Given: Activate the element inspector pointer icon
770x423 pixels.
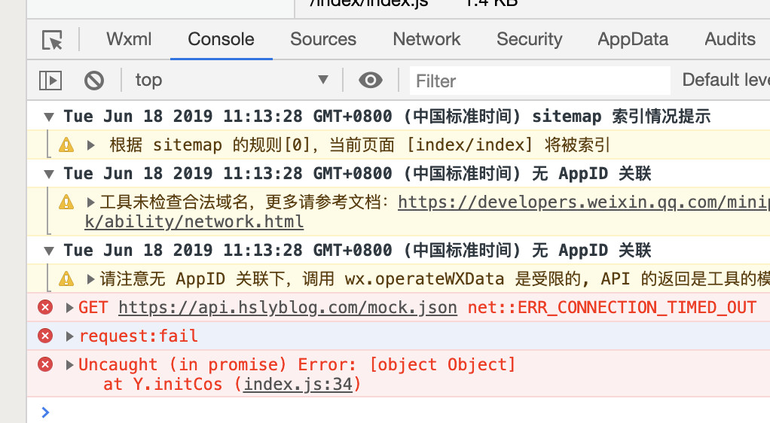Looking at the screenshot, I should 52,40.
